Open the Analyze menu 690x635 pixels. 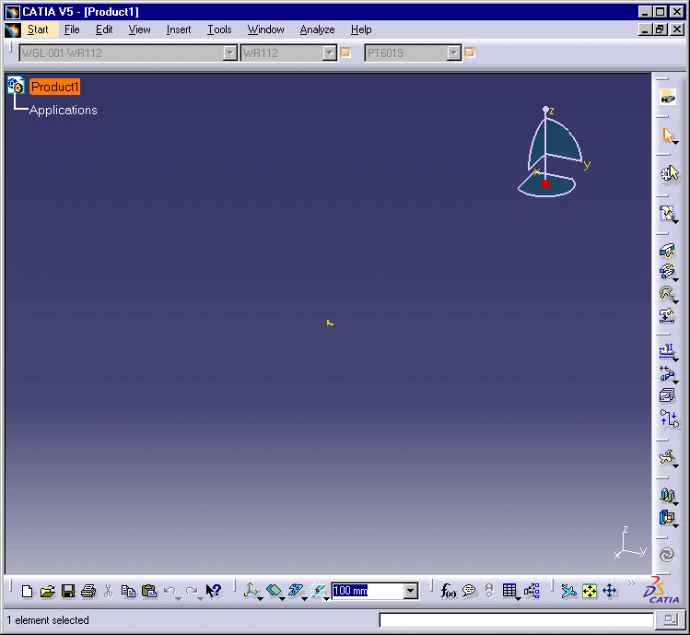coord(317,29)
